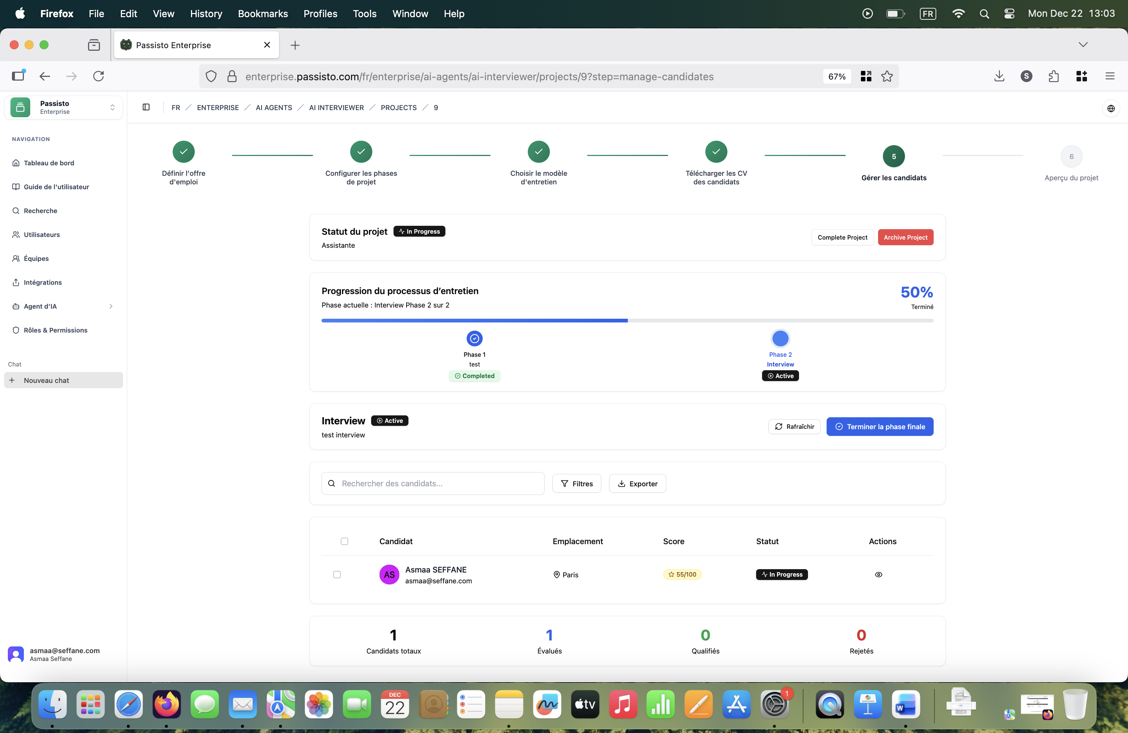Viewport: 1128px width, 733px height.
Task: Check Asmaa SEFFANE's row checkbox
Action: (x=337, y=574)
